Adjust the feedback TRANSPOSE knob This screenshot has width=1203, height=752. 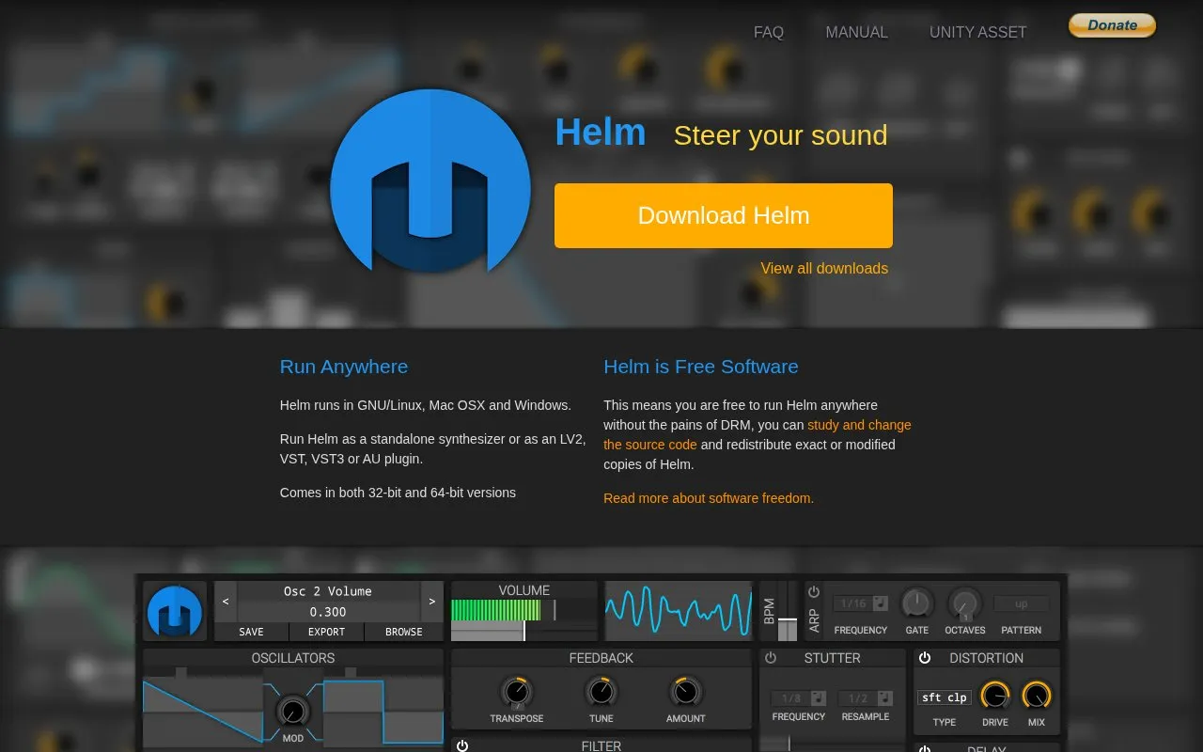click(516, 693)
